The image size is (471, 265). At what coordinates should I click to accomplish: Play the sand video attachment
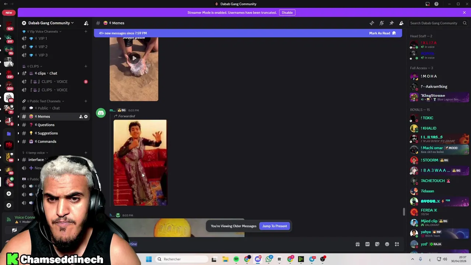[134, 58]
